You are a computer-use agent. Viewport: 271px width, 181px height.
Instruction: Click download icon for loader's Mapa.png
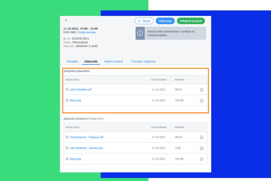[x=202, y=159]
